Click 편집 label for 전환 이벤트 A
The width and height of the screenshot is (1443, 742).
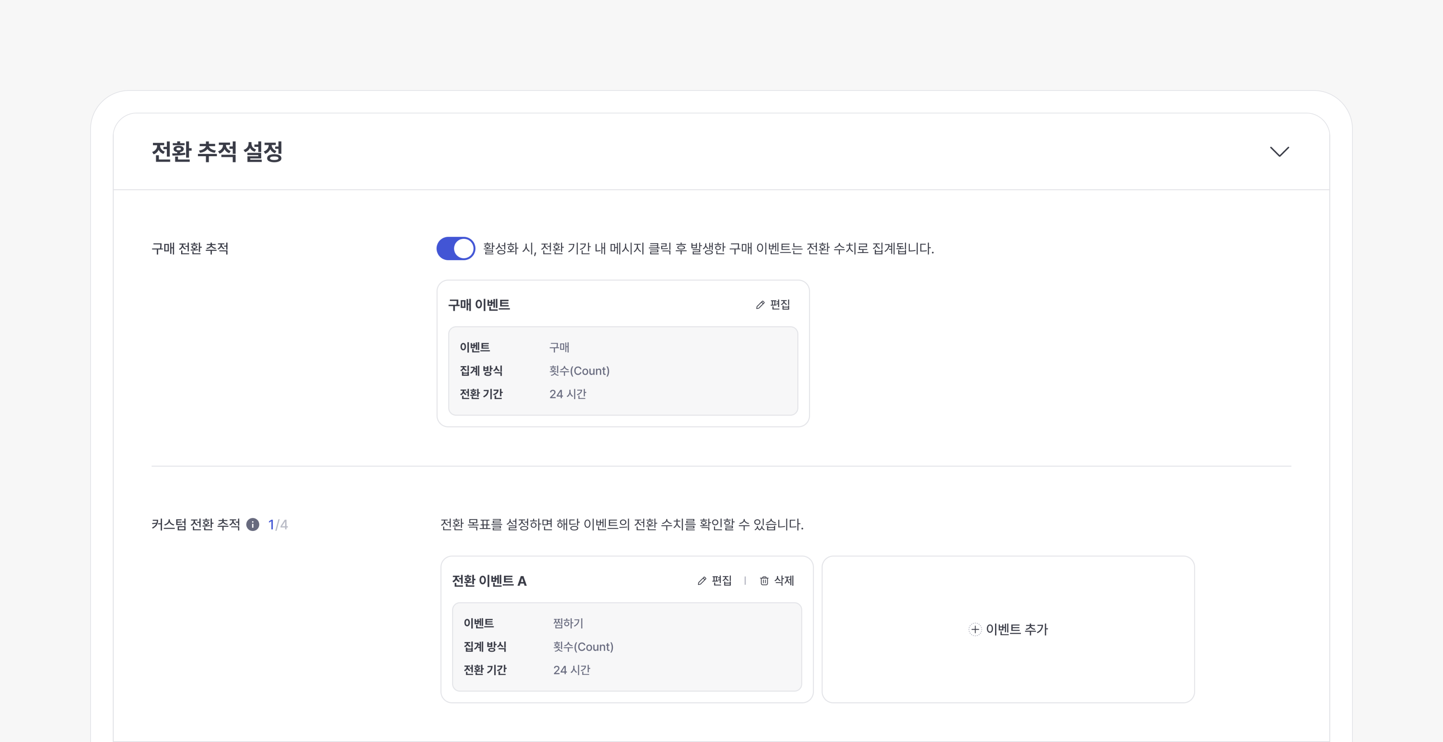click(x=721, y=581)
